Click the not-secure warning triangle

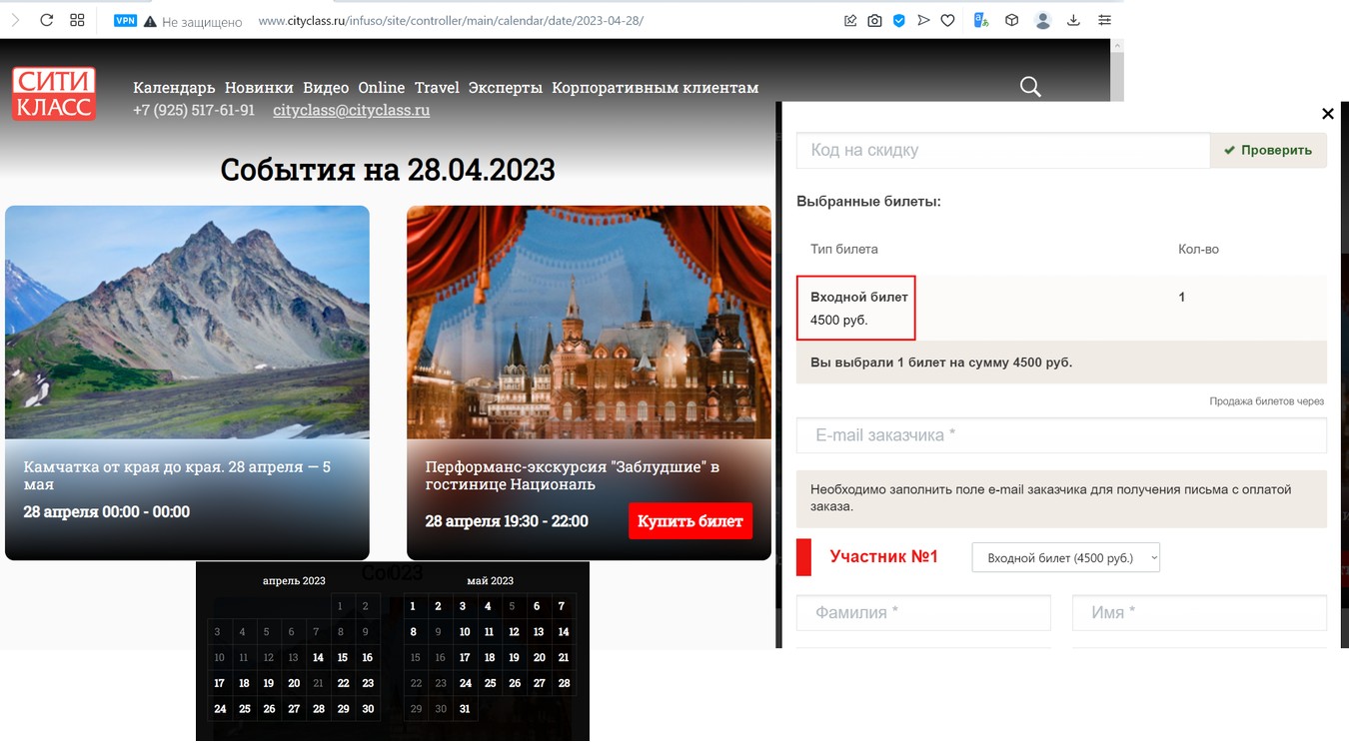(150, 21)
